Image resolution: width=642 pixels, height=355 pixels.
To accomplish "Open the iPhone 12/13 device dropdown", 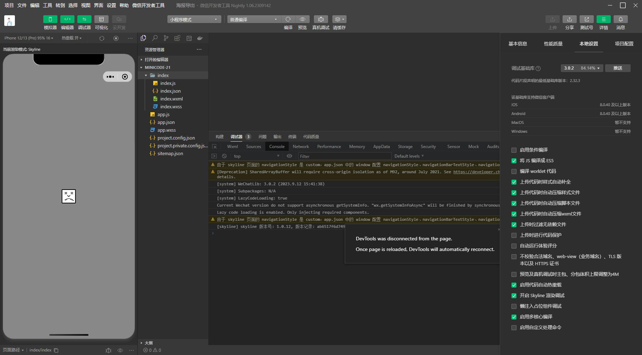I will tap(29, 38).
